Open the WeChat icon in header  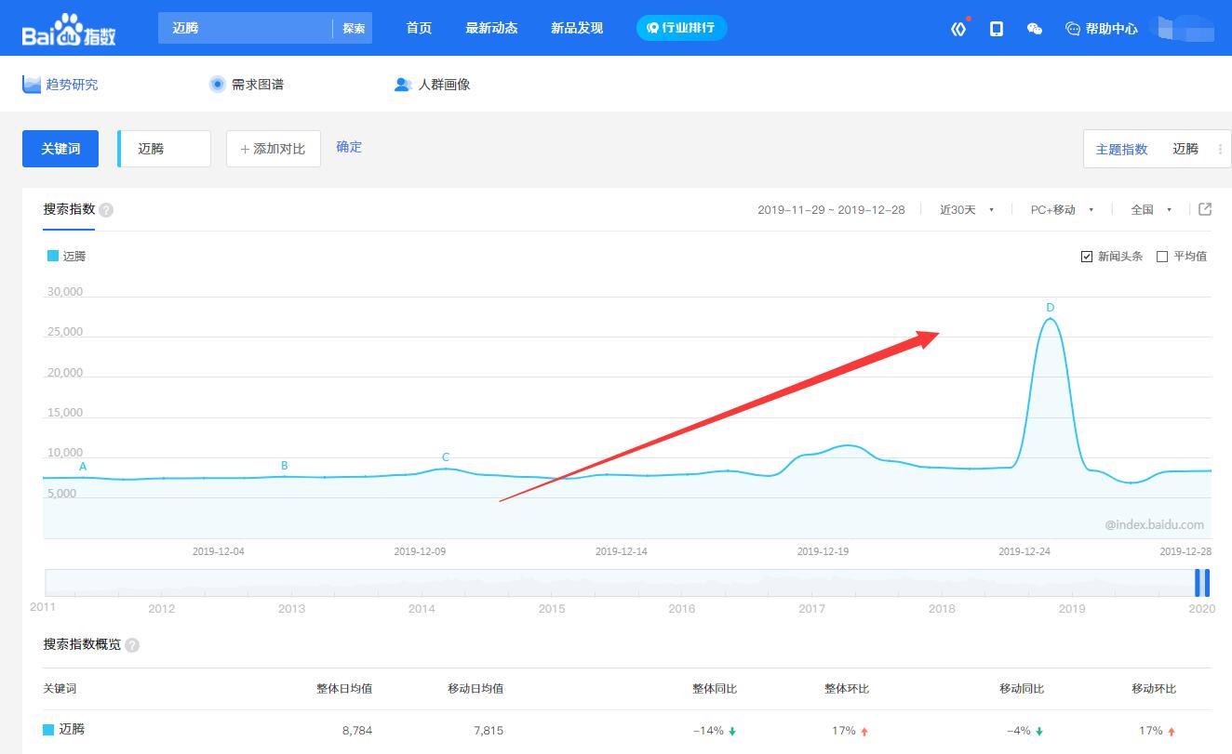1034,29
